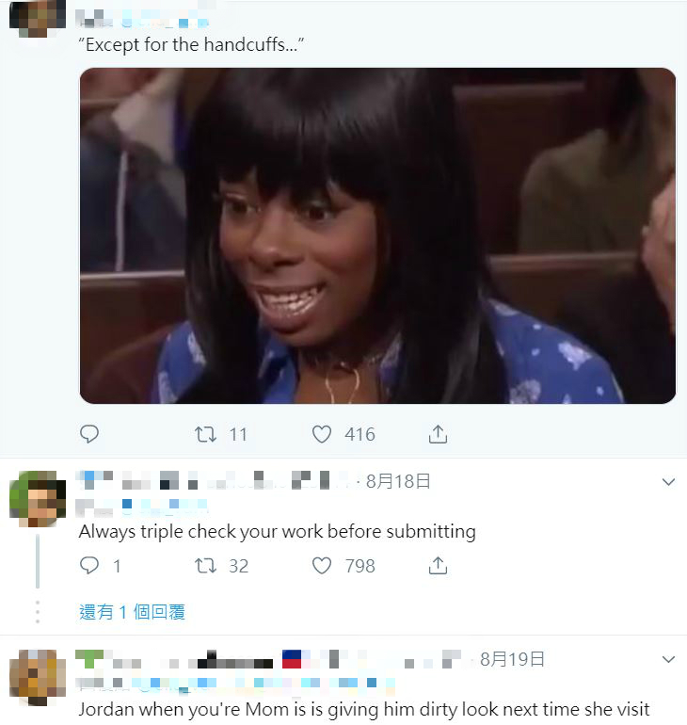The image size is (687, 725).
Task: Show the 1 more reply link
Action: (x=132, y=612)
